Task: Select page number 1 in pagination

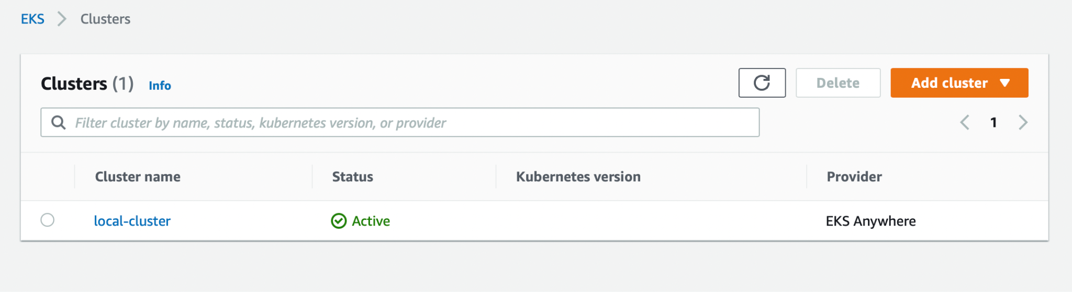Action: [993, 122]
